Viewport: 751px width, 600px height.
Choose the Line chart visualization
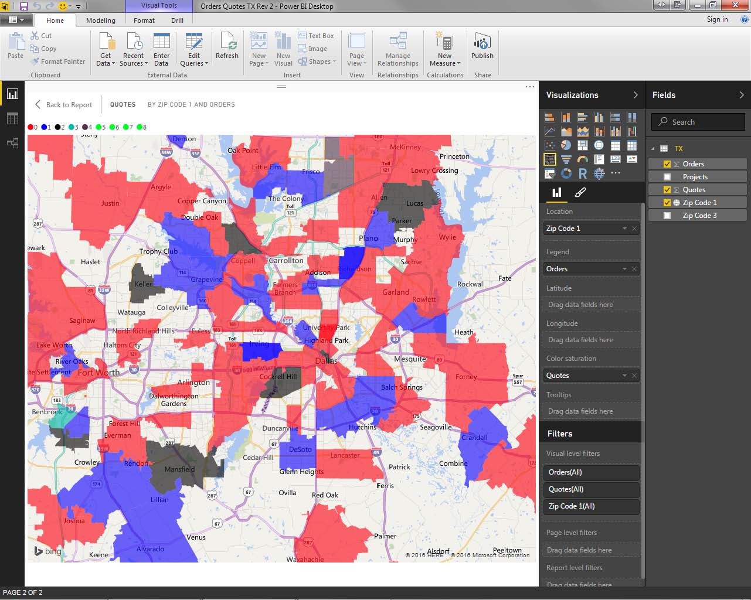[x=549, y=131]
